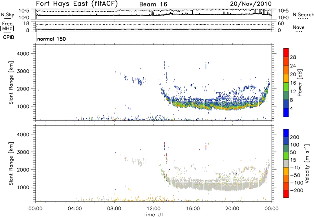This screenshot has width=314, height=217.
Task: Click the 'Time UT' axis title
Action: coord(153,215)
